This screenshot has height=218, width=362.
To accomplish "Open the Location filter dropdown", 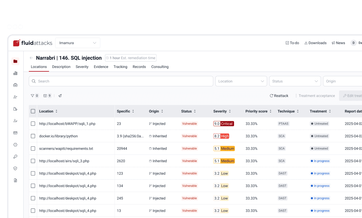I will [241, 81].
